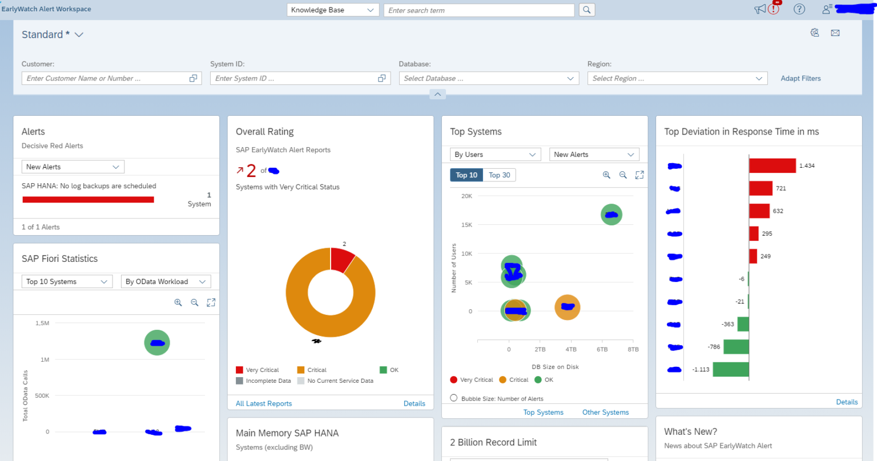The image size is (877, 461).
Task: Expand SAP Fiori Statistics chart to fullscreen
Action: (211, 302)
